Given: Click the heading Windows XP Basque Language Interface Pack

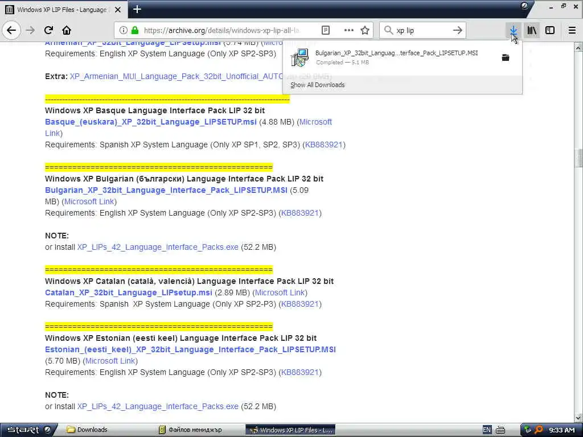Looking at the screenshot, I should tap(155, 110).
